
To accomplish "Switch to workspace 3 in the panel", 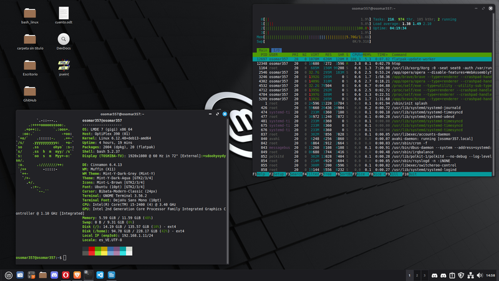I will click(x=425, y=275).
